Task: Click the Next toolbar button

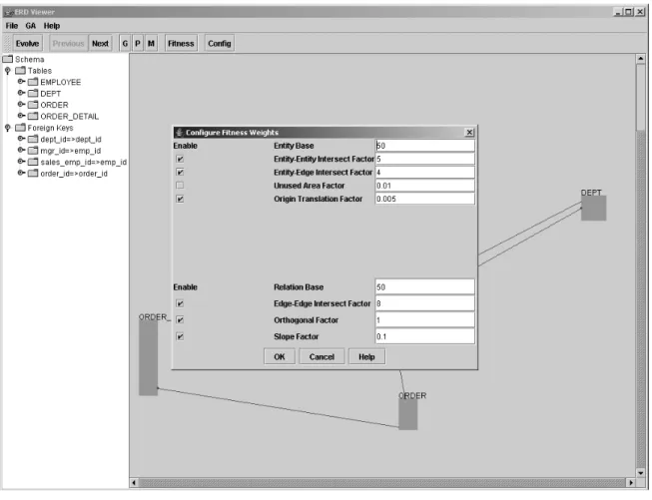Action: [100, 43]
